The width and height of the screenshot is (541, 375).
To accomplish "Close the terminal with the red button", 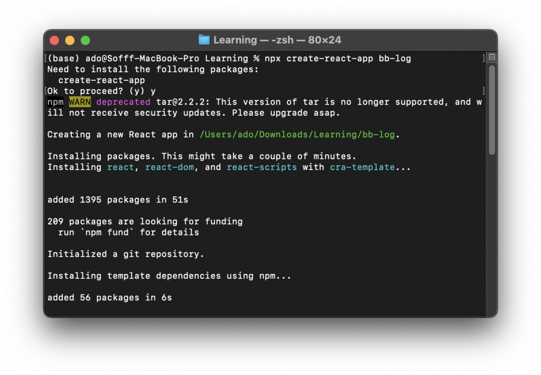I will pyautogui.click(x=54, y=40).
